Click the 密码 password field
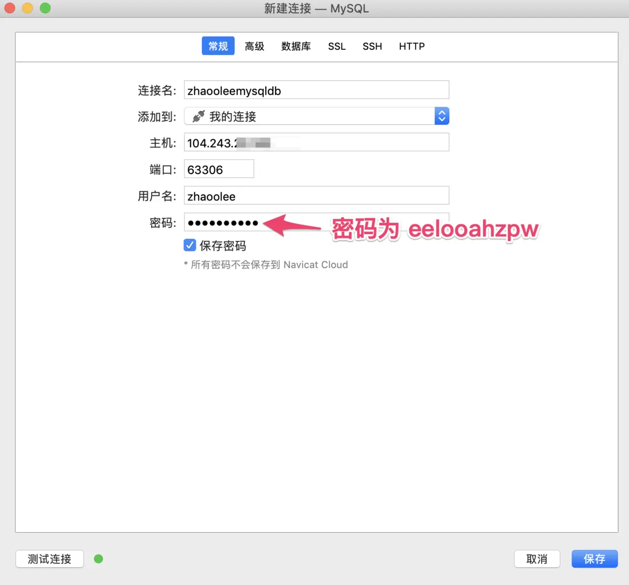 click(x=317, y=222)
